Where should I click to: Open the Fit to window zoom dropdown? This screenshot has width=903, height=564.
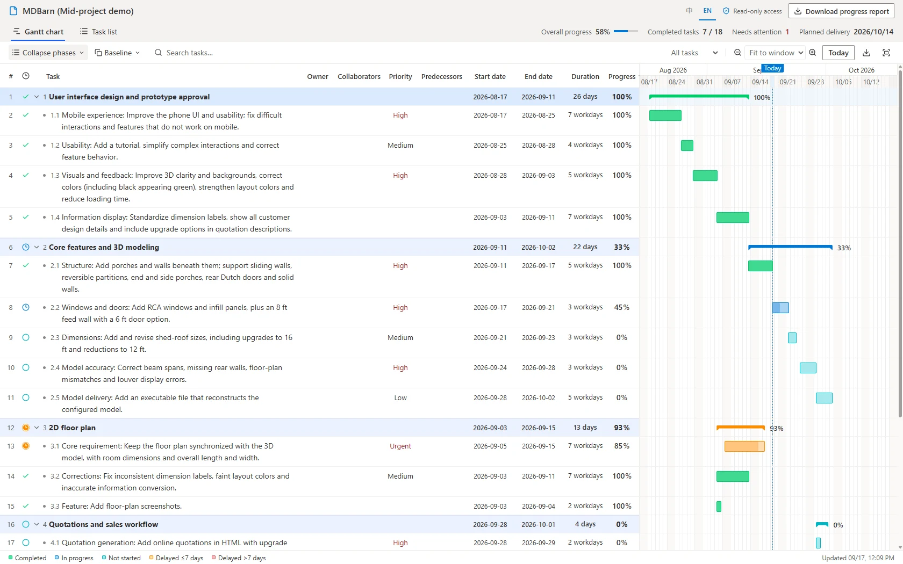(x=776, y=53)
